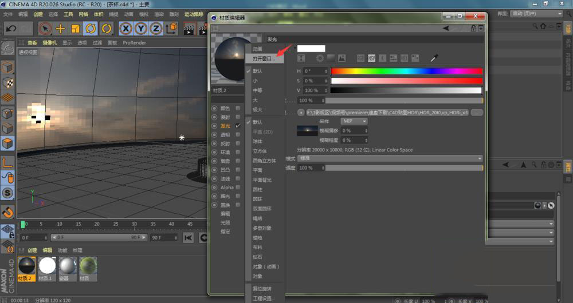This screenshot has height=303, width=573.
Task: Open color from picture mode icon
Action: pyautogui.click(x=342, y=58)
